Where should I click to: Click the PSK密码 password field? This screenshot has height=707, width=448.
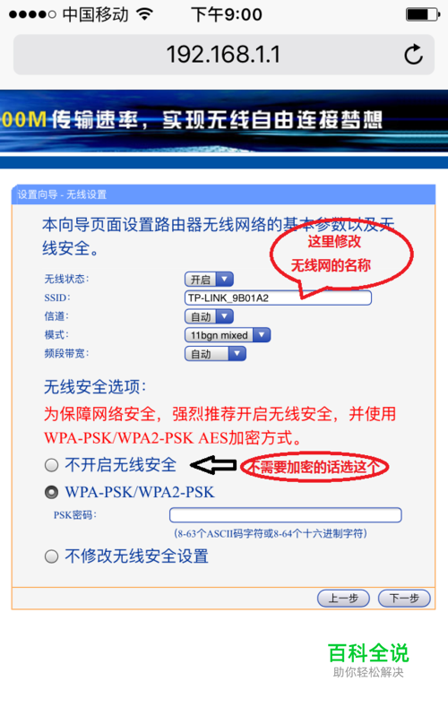(x=285, y=515)
